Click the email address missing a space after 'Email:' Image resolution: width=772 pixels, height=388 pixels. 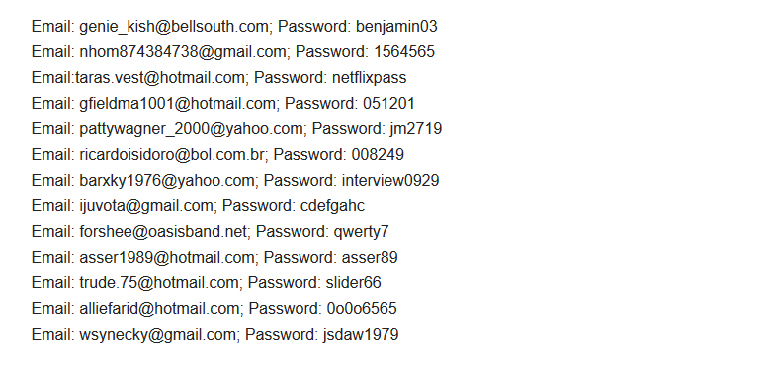tap(160, 77)
